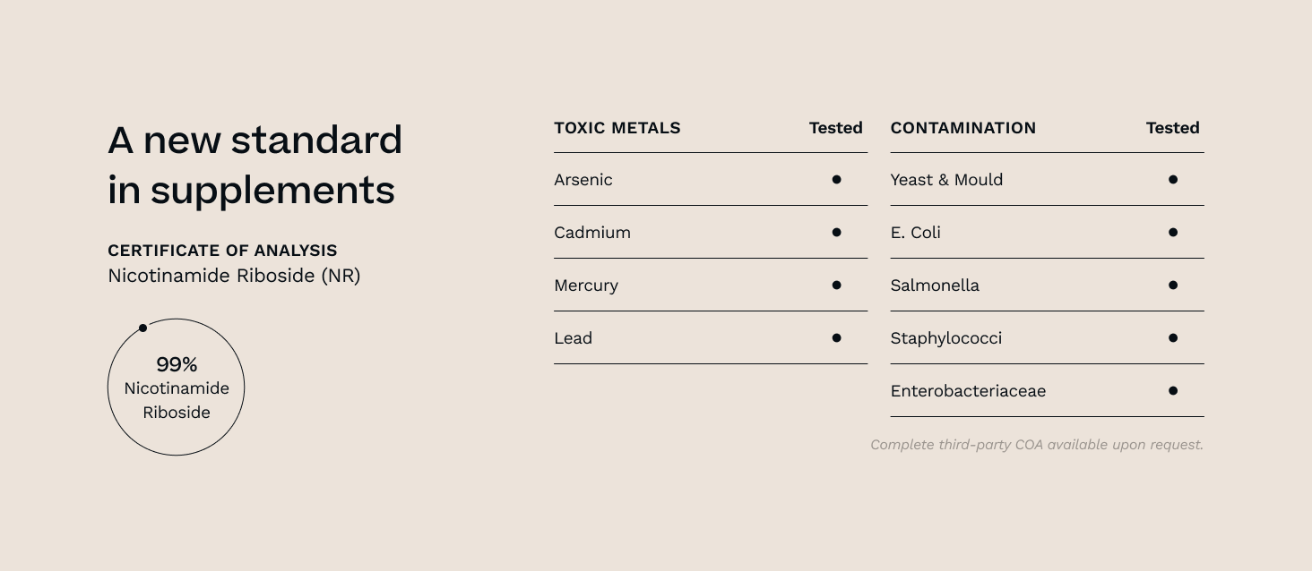
Task: Click the 'A new standard in supplements' headline
Action: [x=255, y=165]
